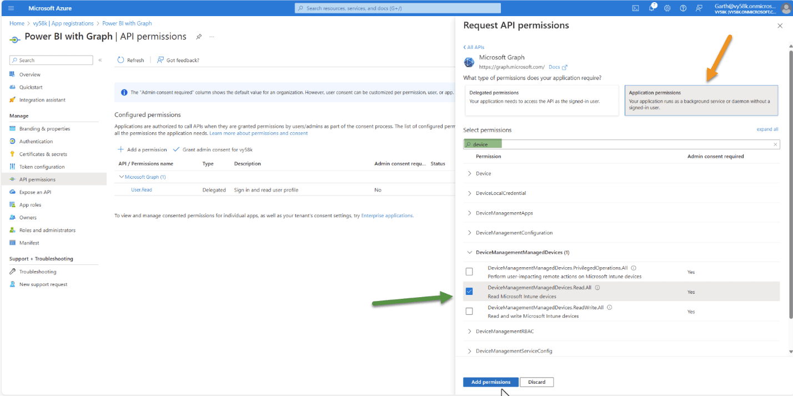Click the Add permissions button
The image size is (793, 396).
click(x=491, y=382)
